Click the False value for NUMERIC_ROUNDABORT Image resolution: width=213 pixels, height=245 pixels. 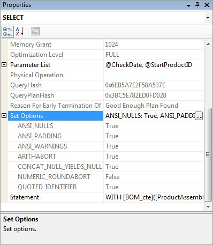(112, 177)
